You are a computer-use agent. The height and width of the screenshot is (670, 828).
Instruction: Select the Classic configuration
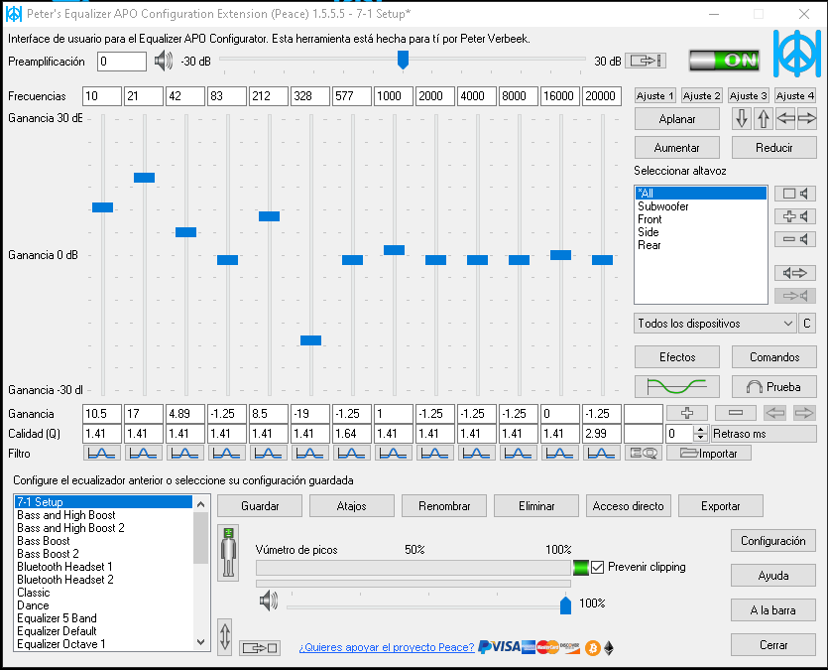(x=104, y=593)
